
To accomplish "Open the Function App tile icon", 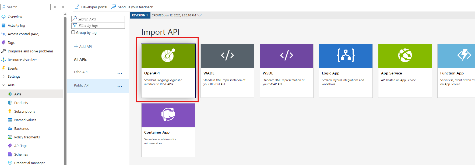I will coord(464,56).
